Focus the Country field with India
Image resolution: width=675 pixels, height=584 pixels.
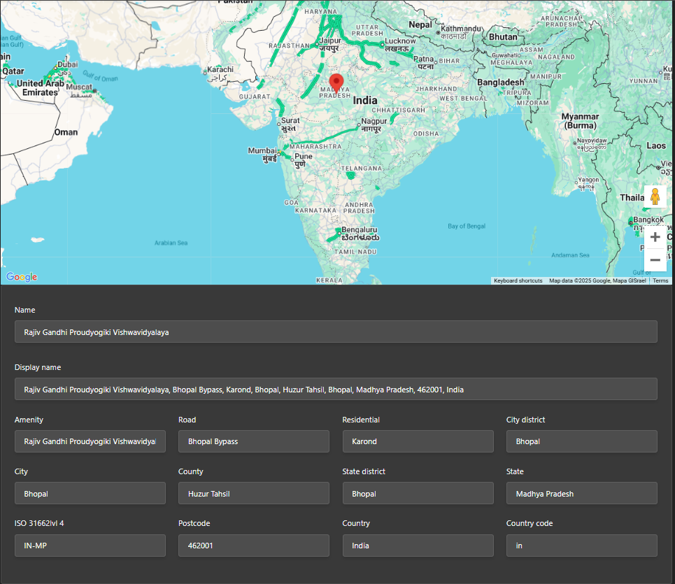(418, 546)
